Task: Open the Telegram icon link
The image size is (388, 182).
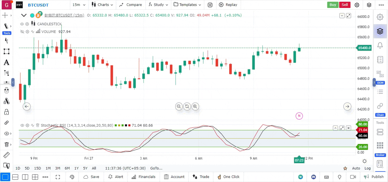Action: click(x=300, y=177)
